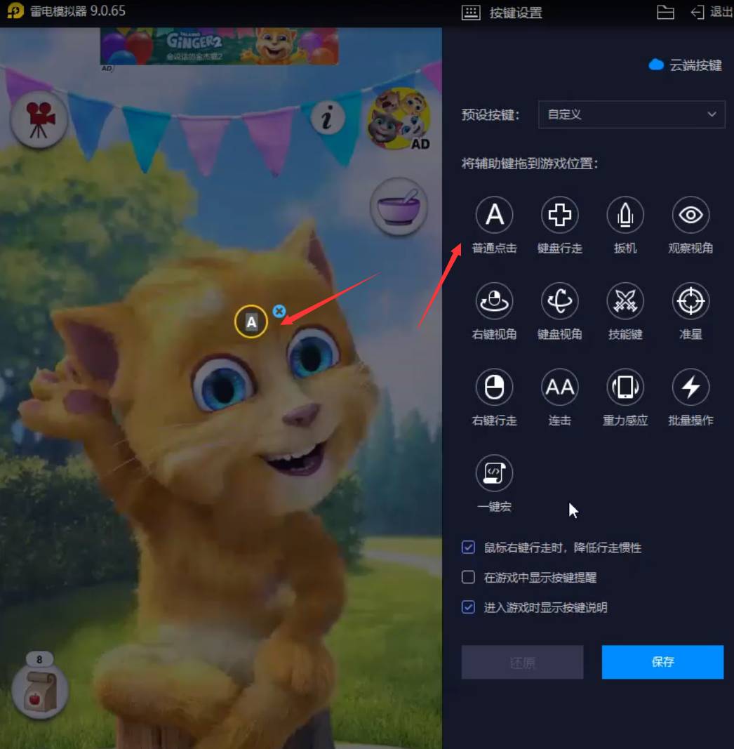Select the 准星 crosshair icon
This screenshot has height=749, width=734.
point(690,301)
